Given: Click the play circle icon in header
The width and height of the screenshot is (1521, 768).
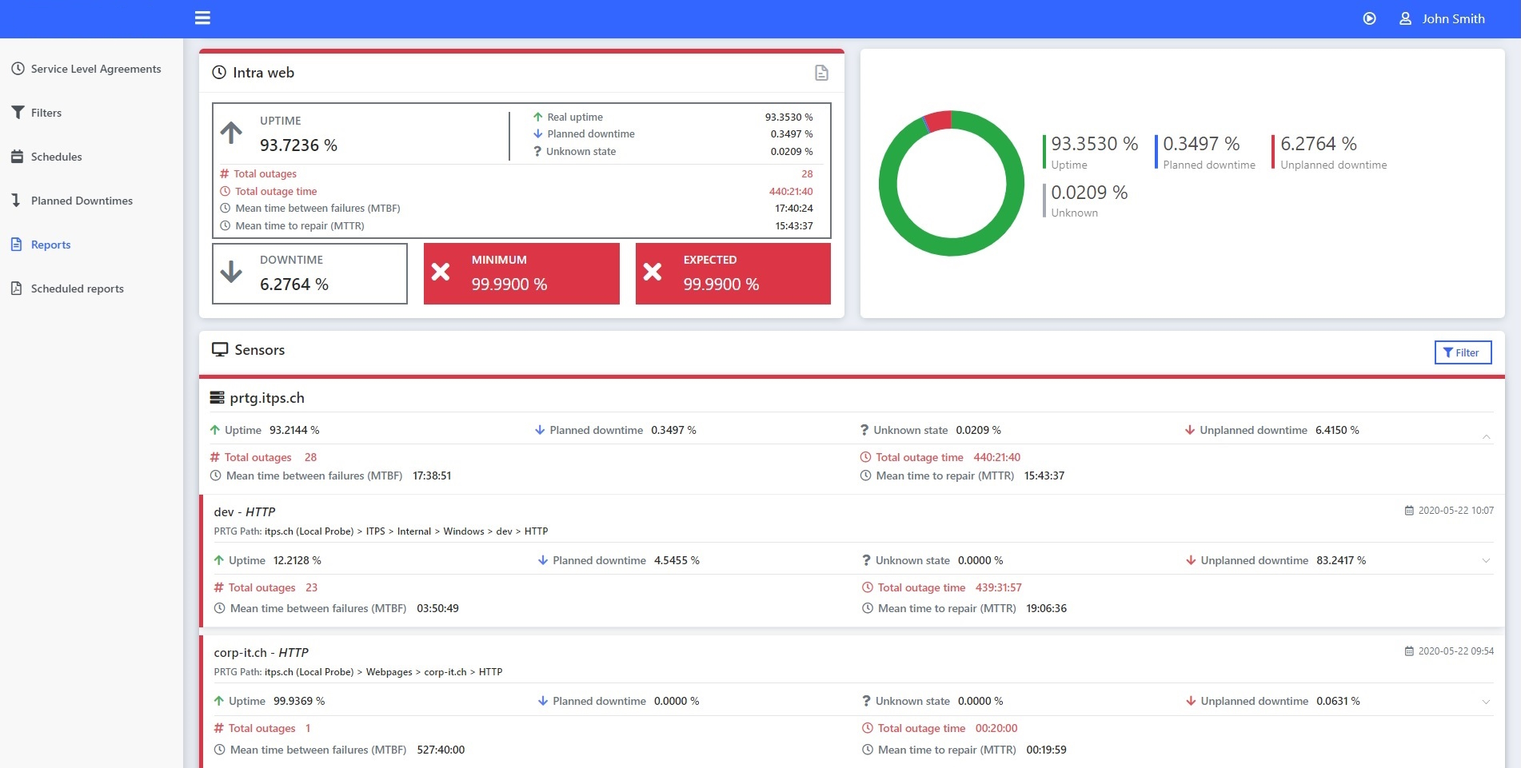Looking at the screenshot, I should point(1369,18).
